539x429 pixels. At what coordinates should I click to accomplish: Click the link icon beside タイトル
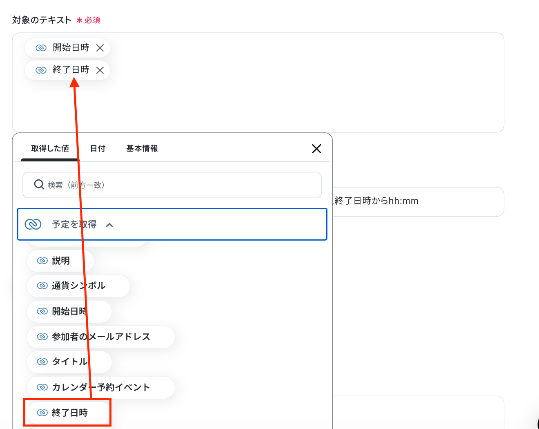pos(42,362)
